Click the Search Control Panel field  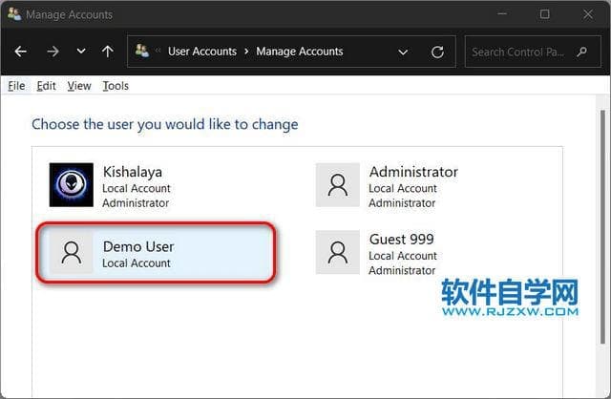pyautogui.click(x=530, y=52)
